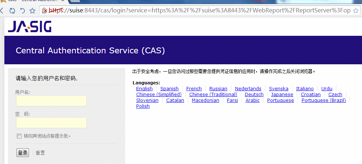Focus the 密码 password field
Image resolution: width=362 pixels, height=164 pixels.
pyautogui.click(x=51, y=123)
